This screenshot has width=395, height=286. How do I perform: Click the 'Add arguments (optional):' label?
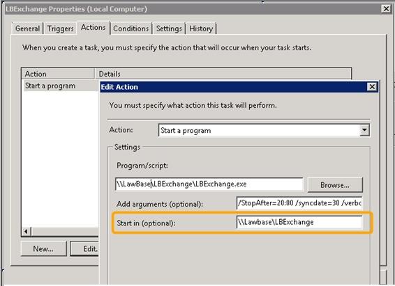(160, 204)
